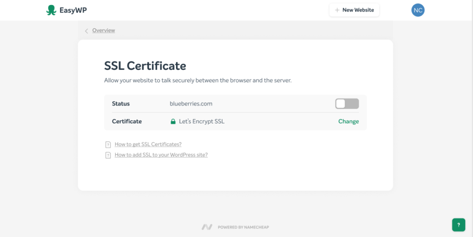This screenshot has width=473, height=237.
Task: Open the NC user avatar menu
Action: (x=418, y=10)
